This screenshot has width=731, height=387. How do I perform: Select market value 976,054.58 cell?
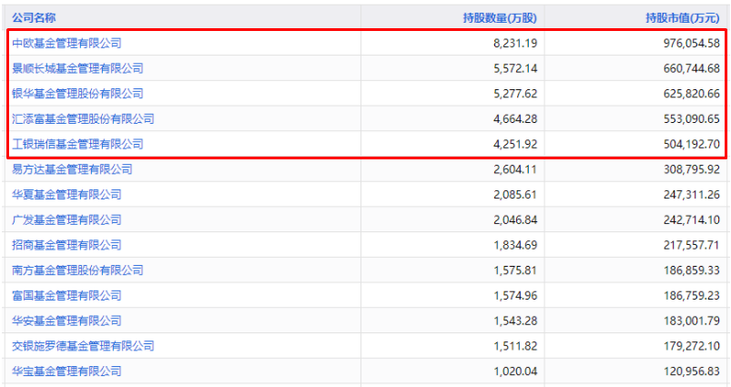[x=692, y=44]
